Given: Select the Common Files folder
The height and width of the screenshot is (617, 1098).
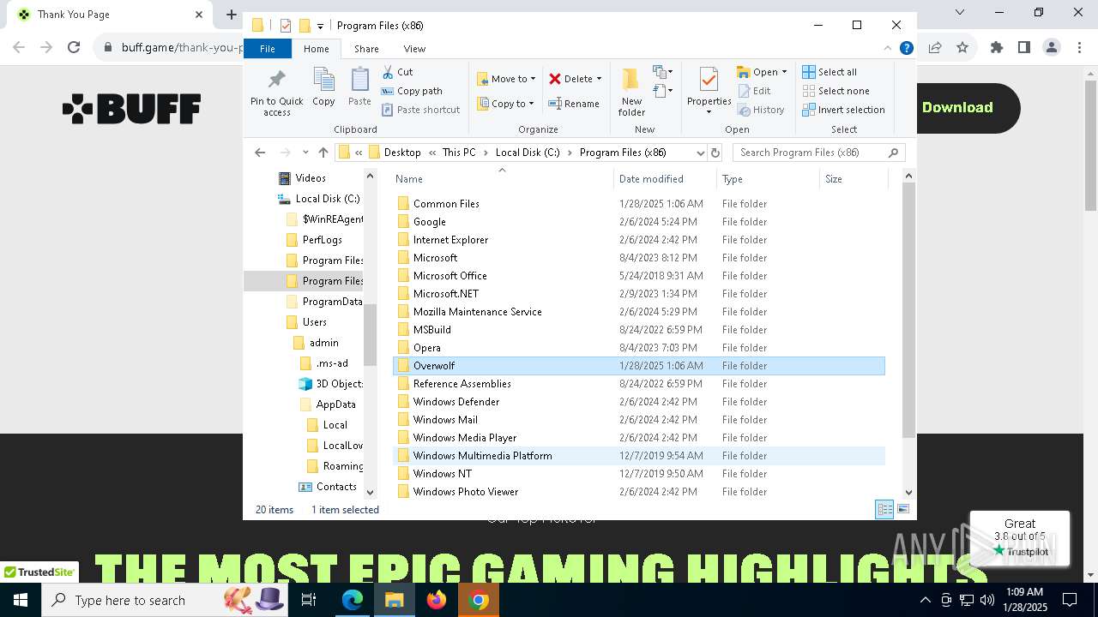Looking at the screenshot, I should [x=639, y=204].
